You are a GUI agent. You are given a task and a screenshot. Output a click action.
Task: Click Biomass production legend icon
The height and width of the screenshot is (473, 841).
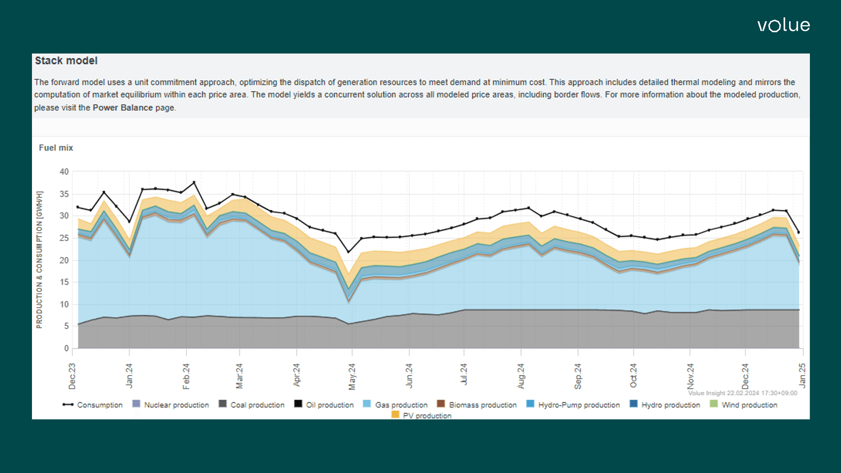click(441, 404)
